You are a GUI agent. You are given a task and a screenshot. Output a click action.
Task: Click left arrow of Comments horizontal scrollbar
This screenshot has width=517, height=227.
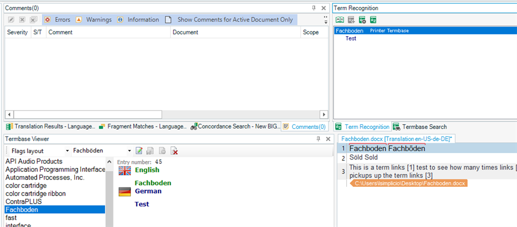9,115
